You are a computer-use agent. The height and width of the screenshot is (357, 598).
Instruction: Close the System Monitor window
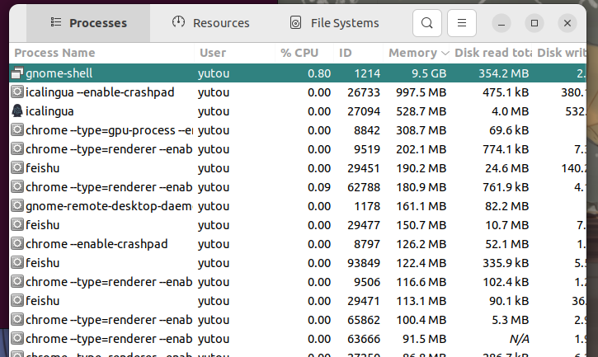[567, 23]
